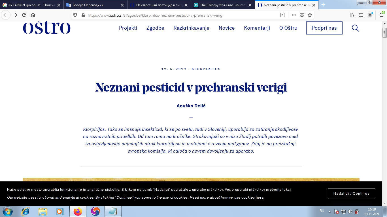Open the Firefox library icon
387x217 pixels.
pos(352,15)
